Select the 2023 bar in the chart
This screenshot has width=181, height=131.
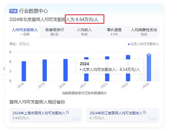tap(128, 68)
